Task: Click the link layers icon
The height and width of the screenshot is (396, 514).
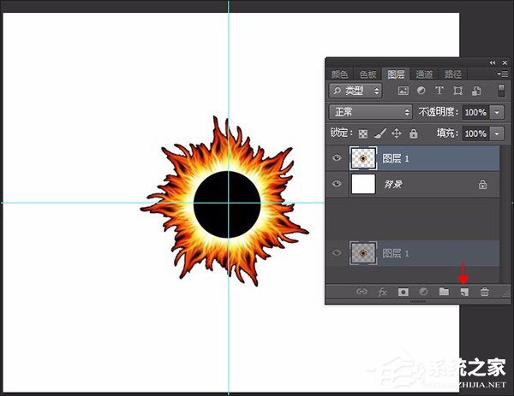Action: click(362, 292)
